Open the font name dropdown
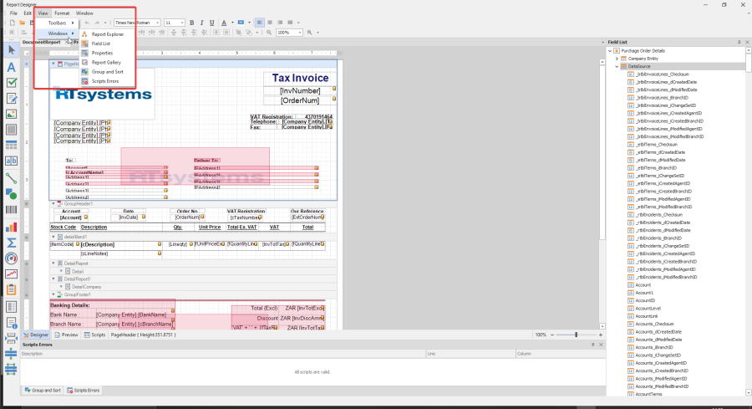Screen dimensions: 752x409 coord(157,23)
